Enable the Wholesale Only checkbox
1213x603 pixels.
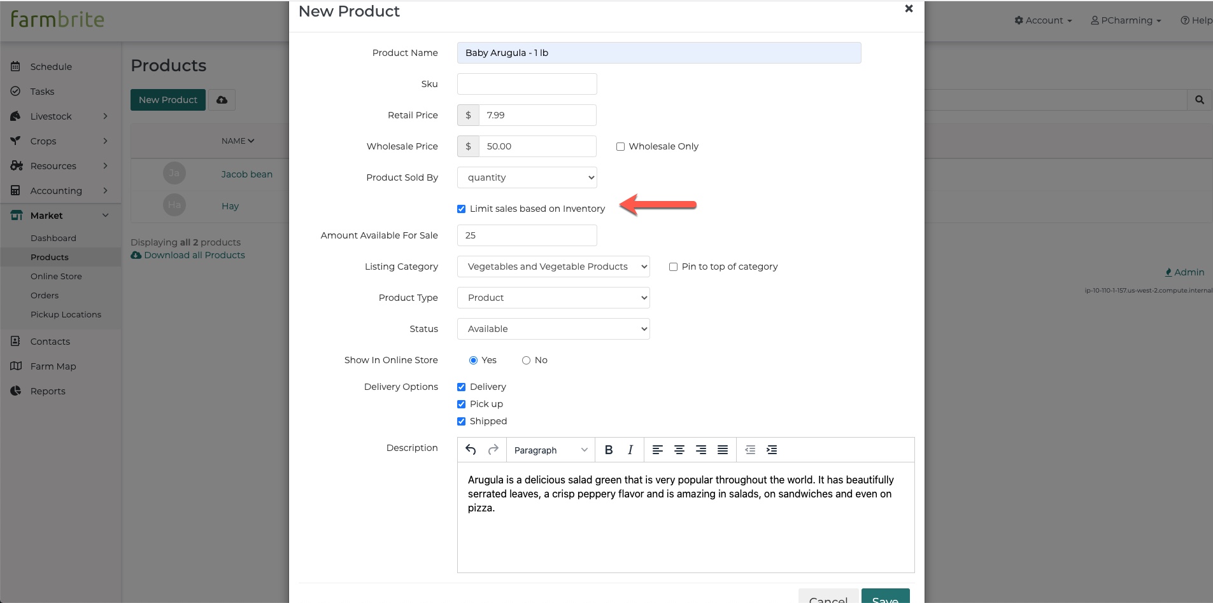point(620,146)
